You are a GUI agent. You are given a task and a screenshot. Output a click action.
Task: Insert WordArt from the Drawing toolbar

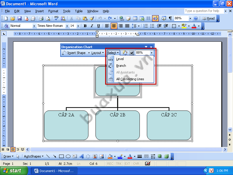pyautogui.click(x=82, y=156)
